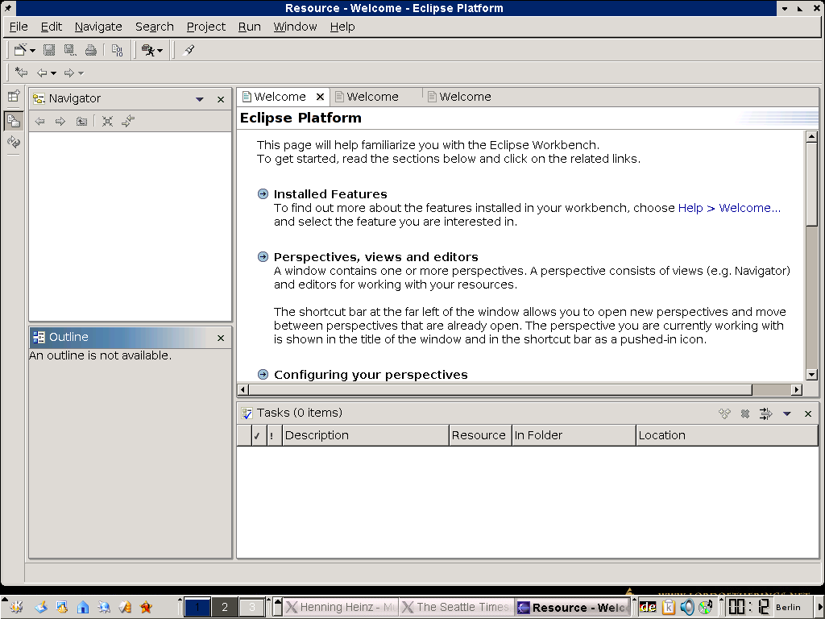Viewport: 825px width, 619px height.
Task: Open the Search menu
Action: (154, 27)
